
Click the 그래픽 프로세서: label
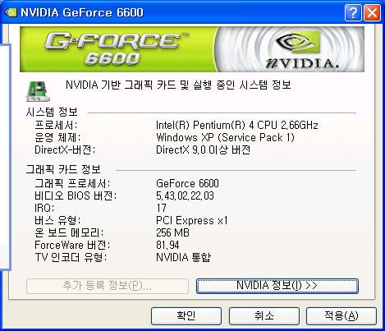72,183
